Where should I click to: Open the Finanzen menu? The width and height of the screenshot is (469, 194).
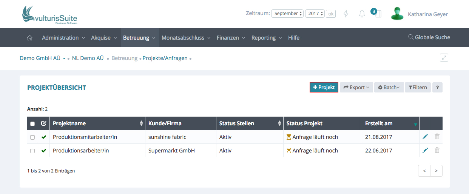(231, 38)
